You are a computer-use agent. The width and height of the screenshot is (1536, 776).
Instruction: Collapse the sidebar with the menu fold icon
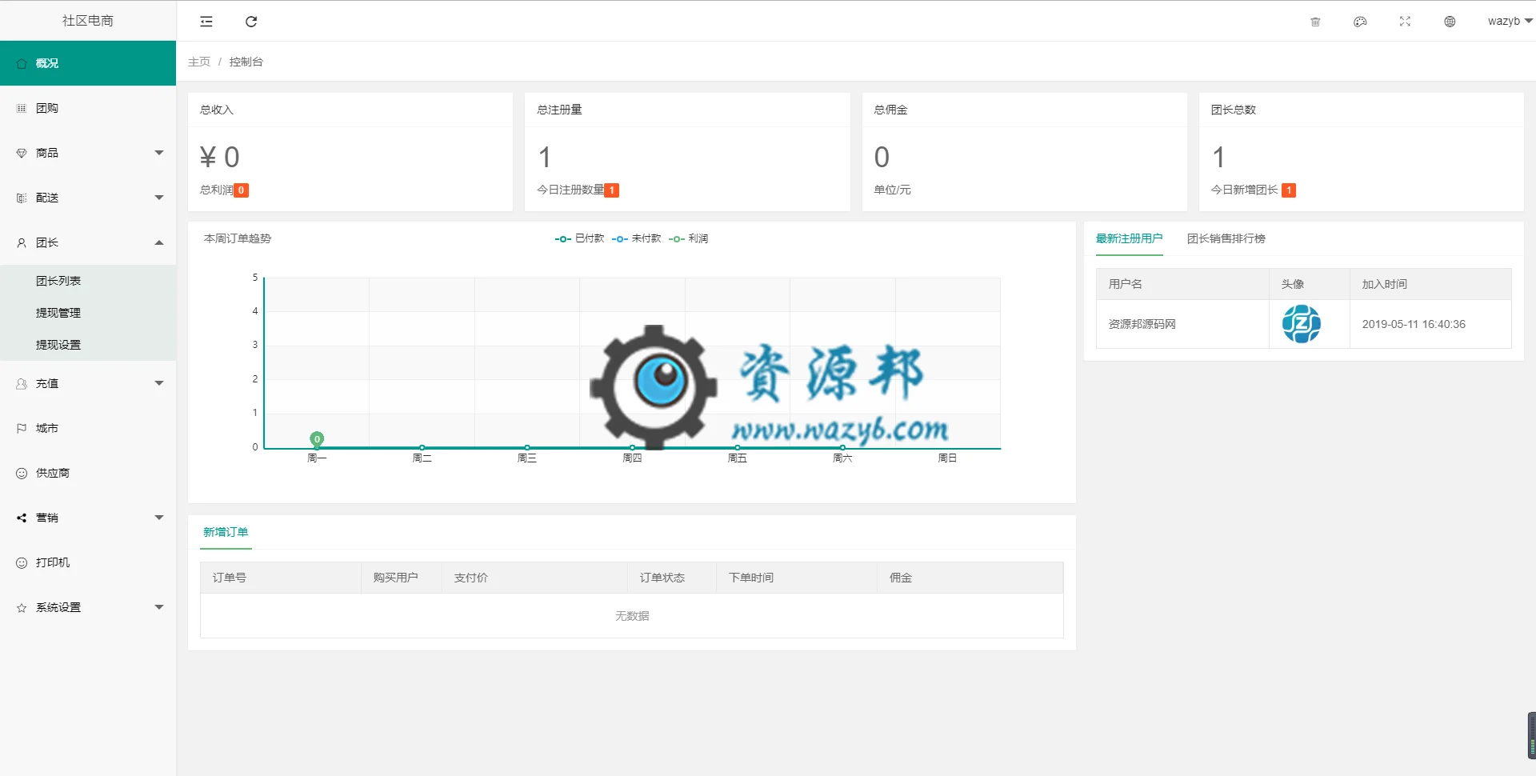coord(206,22)
